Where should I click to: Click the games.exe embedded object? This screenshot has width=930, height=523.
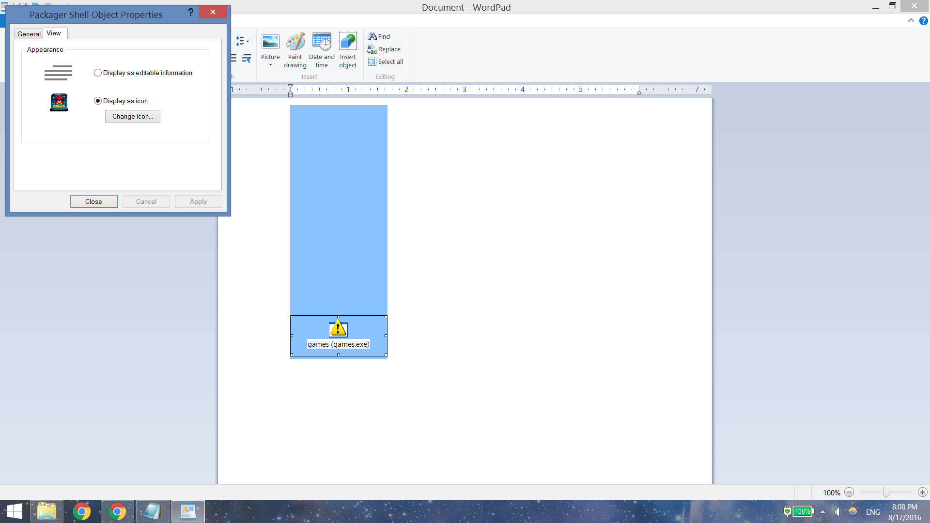pos(338,335)
